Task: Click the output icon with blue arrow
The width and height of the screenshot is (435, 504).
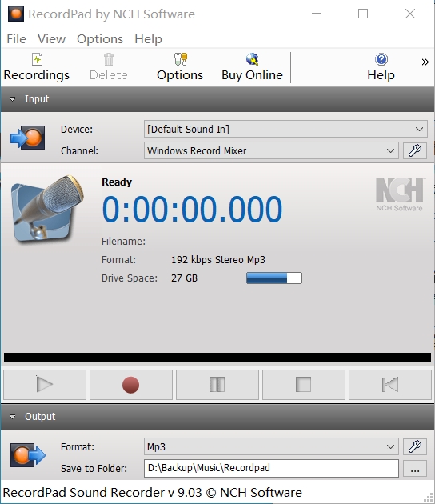Action: tap(28, 455)
